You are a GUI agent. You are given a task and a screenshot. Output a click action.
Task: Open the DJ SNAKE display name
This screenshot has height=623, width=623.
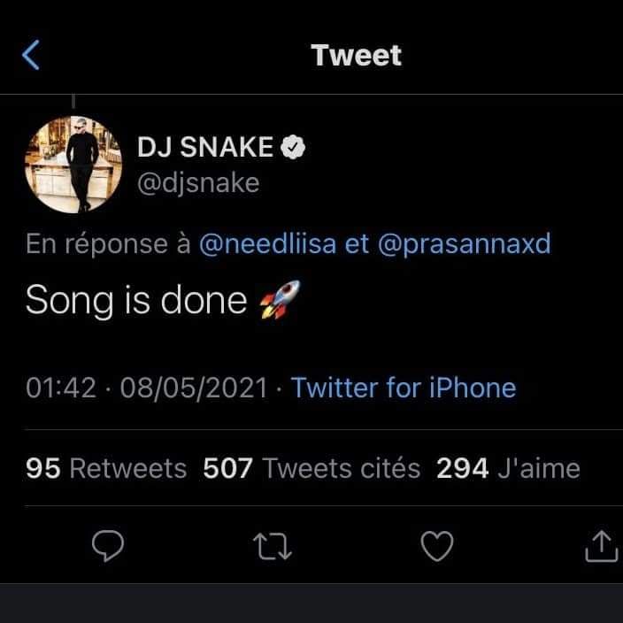205,149
